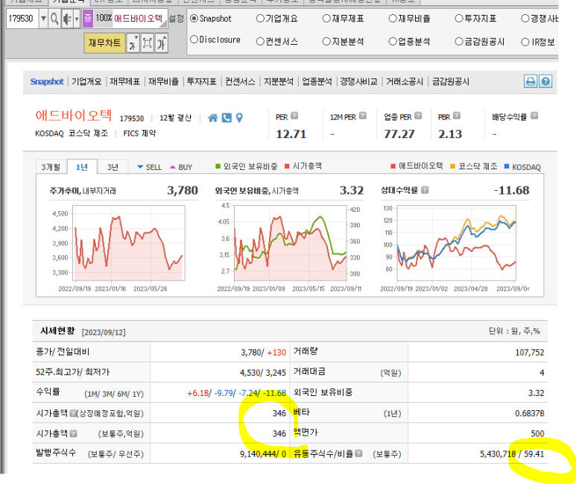Click the blue help question icon
The width and height of the screenshot is (576, 484).
tap(545, 81)
